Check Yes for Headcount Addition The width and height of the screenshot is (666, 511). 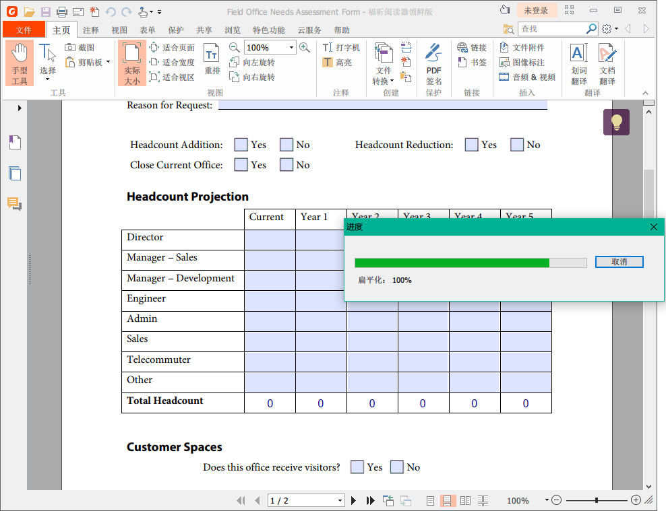point(241,145)
